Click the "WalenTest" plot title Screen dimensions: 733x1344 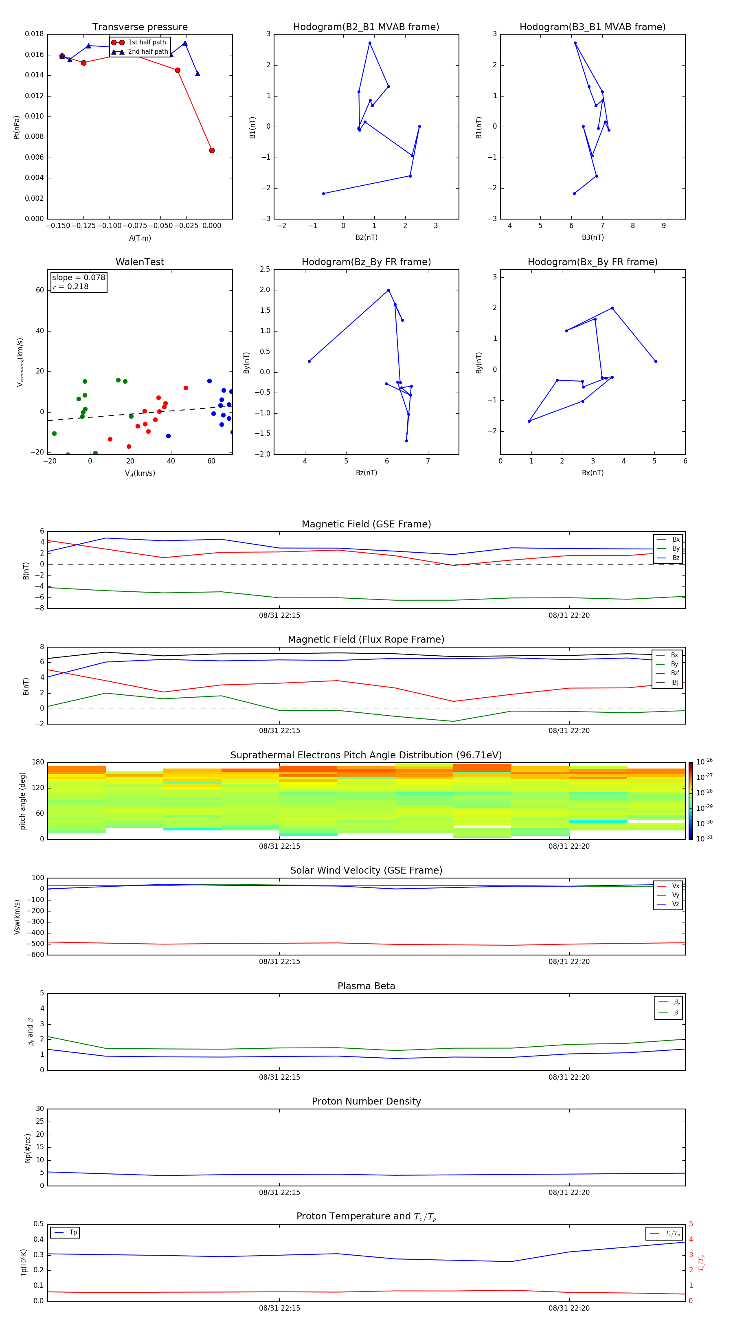coord(140,262)
